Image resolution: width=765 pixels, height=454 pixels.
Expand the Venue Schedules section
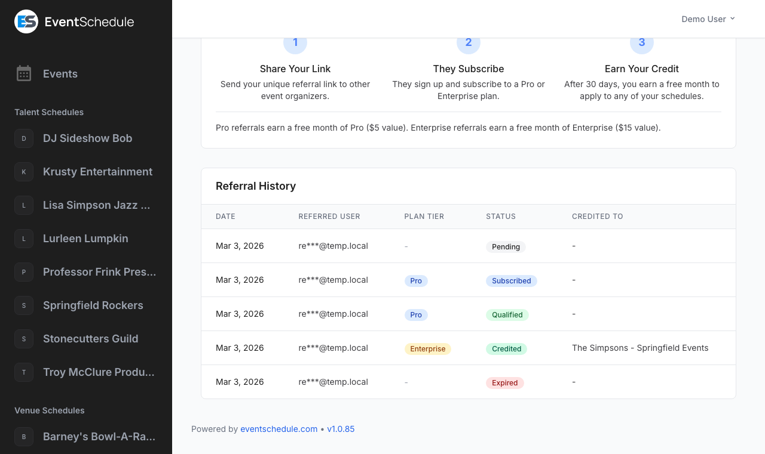(x=50, y=410)
